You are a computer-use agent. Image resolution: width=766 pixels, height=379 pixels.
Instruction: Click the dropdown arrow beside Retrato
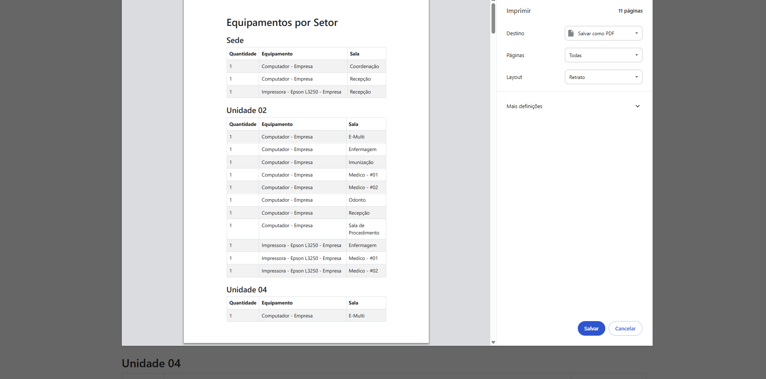[x=636, y=77]
